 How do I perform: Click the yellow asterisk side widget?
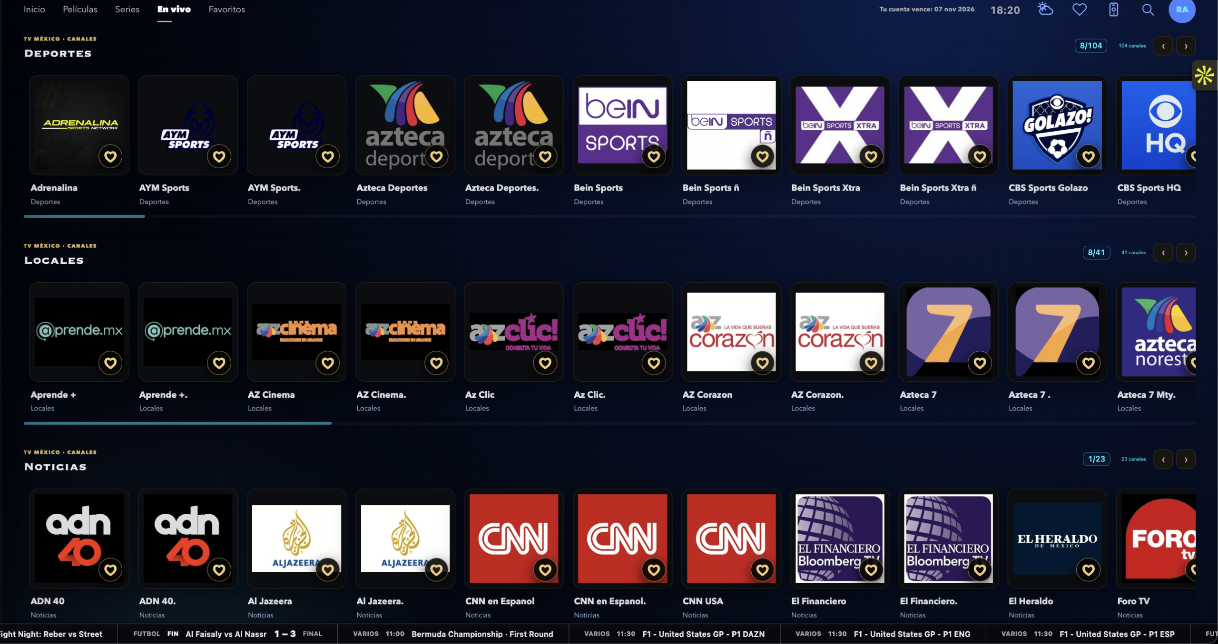pyautogui.click(x=1204, y=76)
